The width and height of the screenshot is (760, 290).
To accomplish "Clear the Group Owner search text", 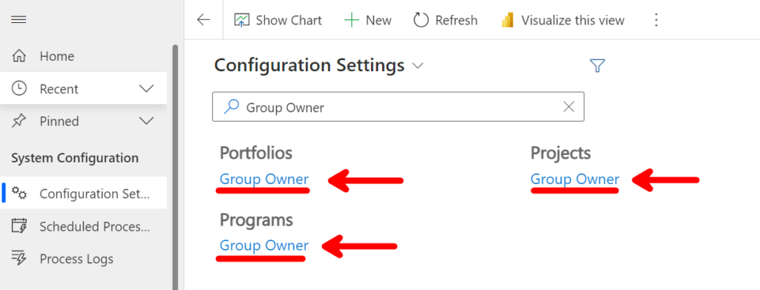I will [x=569, y=107].
